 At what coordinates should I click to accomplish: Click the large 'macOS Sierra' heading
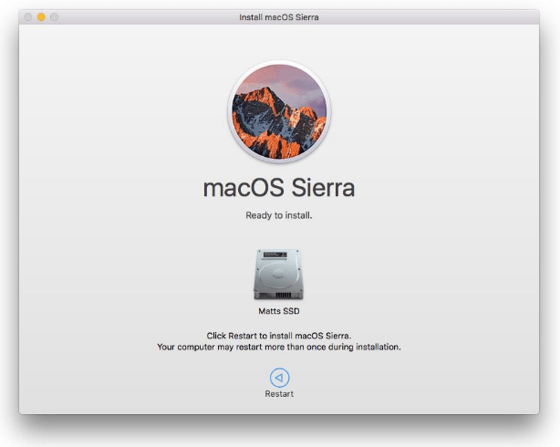pyautogui.click(x=279, y=188)
